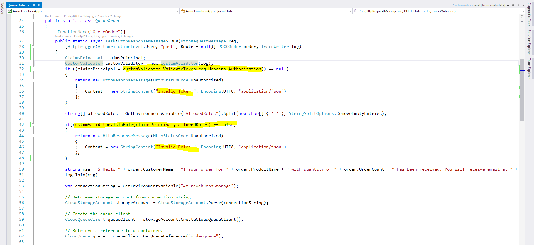Open the AzureFunctionApps project dropdown
Screen dimensions: 534x245
click(177, 11)
